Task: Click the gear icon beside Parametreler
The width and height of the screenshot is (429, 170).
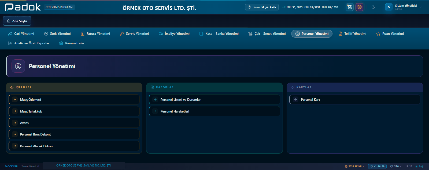Action: tap(61, 43)
